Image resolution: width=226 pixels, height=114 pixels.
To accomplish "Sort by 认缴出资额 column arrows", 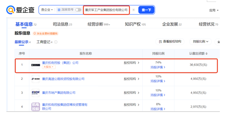I will (x=207, y=54).
